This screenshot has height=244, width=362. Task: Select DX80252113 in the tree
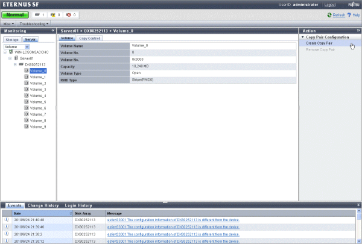(35, 64)
